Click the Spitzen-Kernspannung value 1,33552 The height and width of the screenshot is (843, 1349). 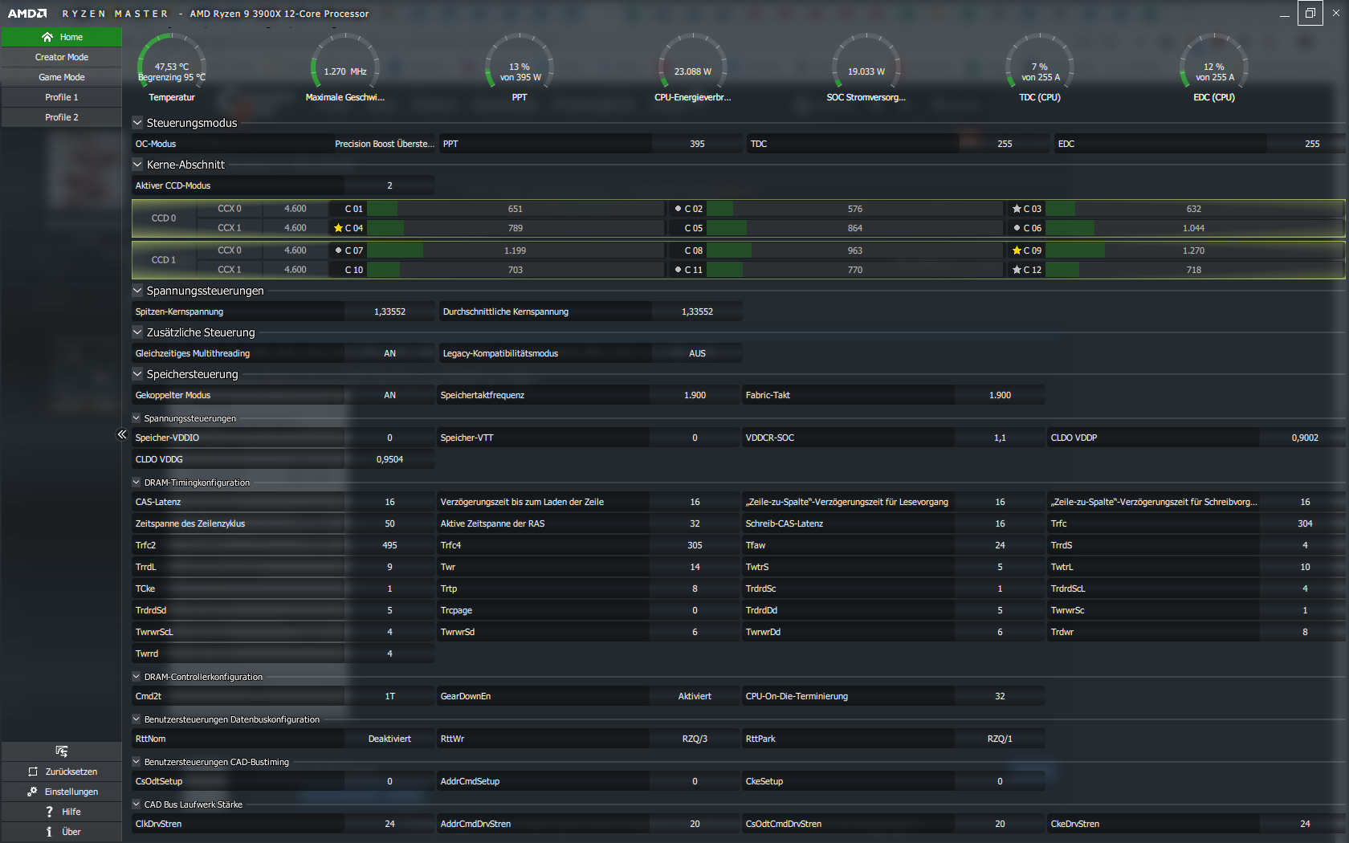coord(390,312)
